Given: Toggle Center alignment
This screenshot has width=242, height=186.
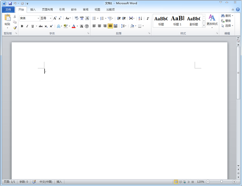Looking at the screenshot, I should [100, 26].
